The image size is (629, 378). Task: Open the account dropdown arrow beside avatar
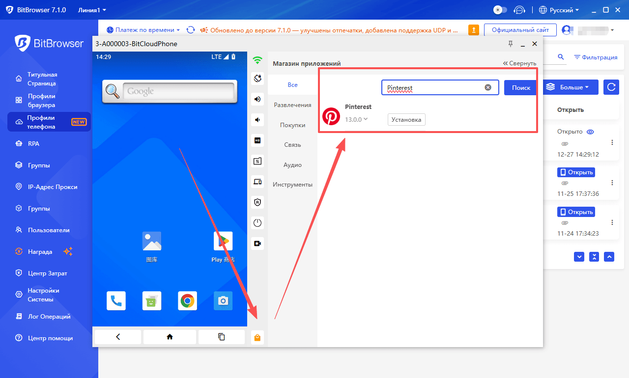click(612, 30)
